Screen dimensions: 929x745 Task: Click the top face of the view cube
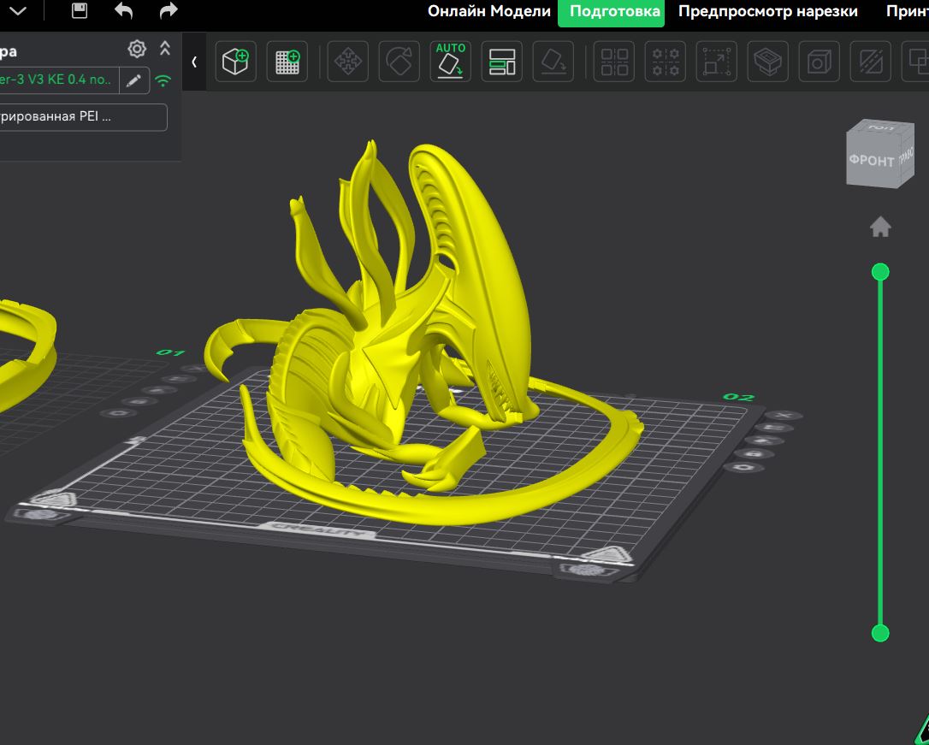pos(883,126)
